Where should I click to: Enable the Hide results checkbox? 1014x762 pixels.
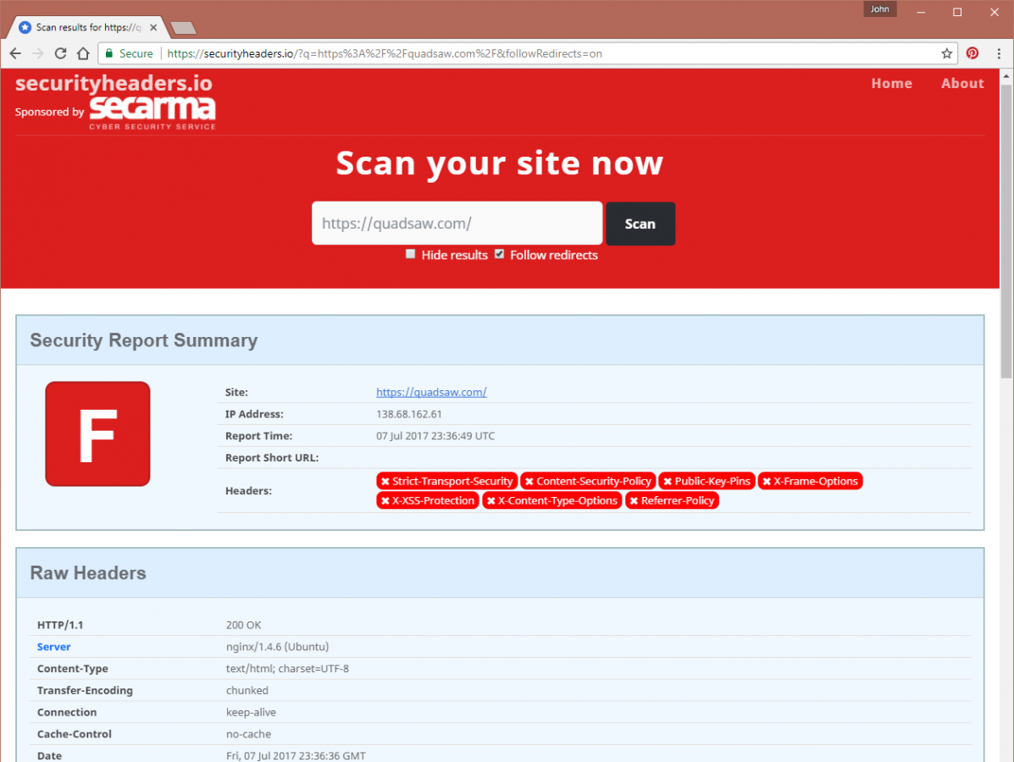click(411, 254)
